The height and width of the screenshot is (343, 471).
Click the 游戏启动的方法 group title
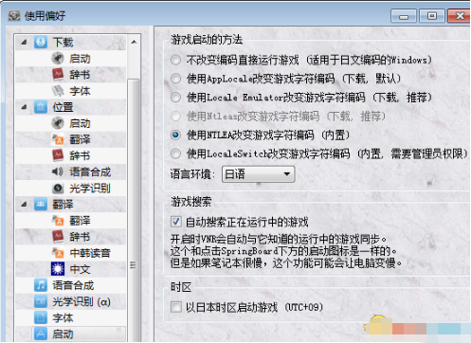click(x=207, y=40)
